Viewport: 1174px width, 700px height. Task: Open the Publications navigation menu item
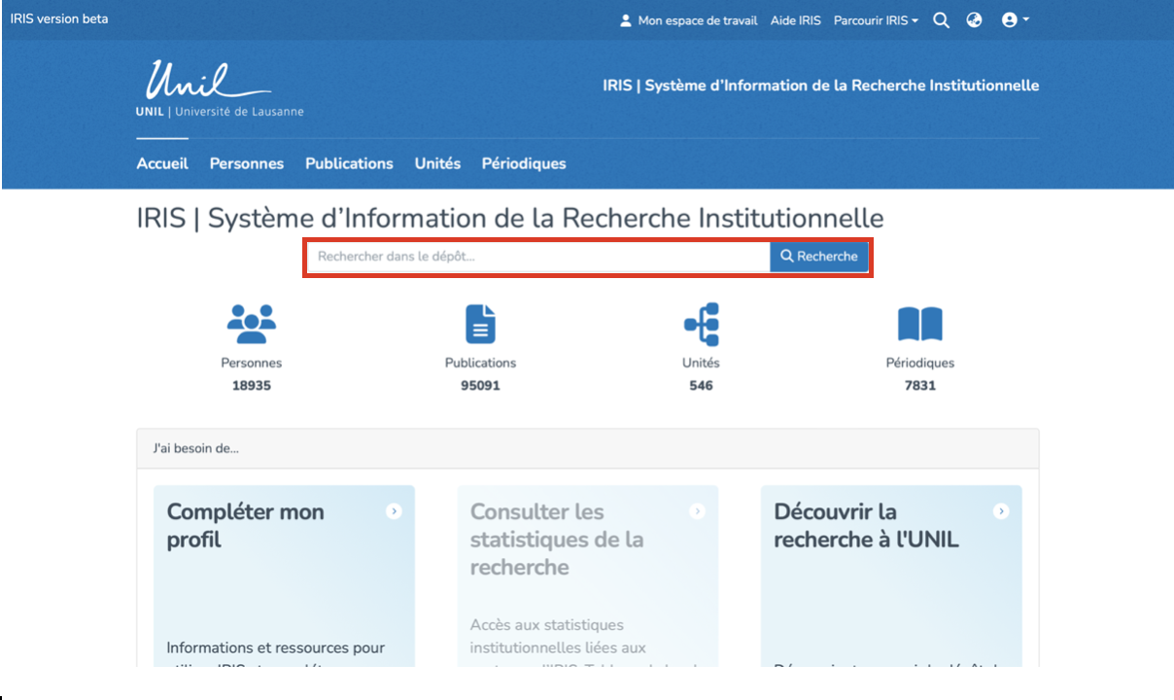tap(349, 163)
